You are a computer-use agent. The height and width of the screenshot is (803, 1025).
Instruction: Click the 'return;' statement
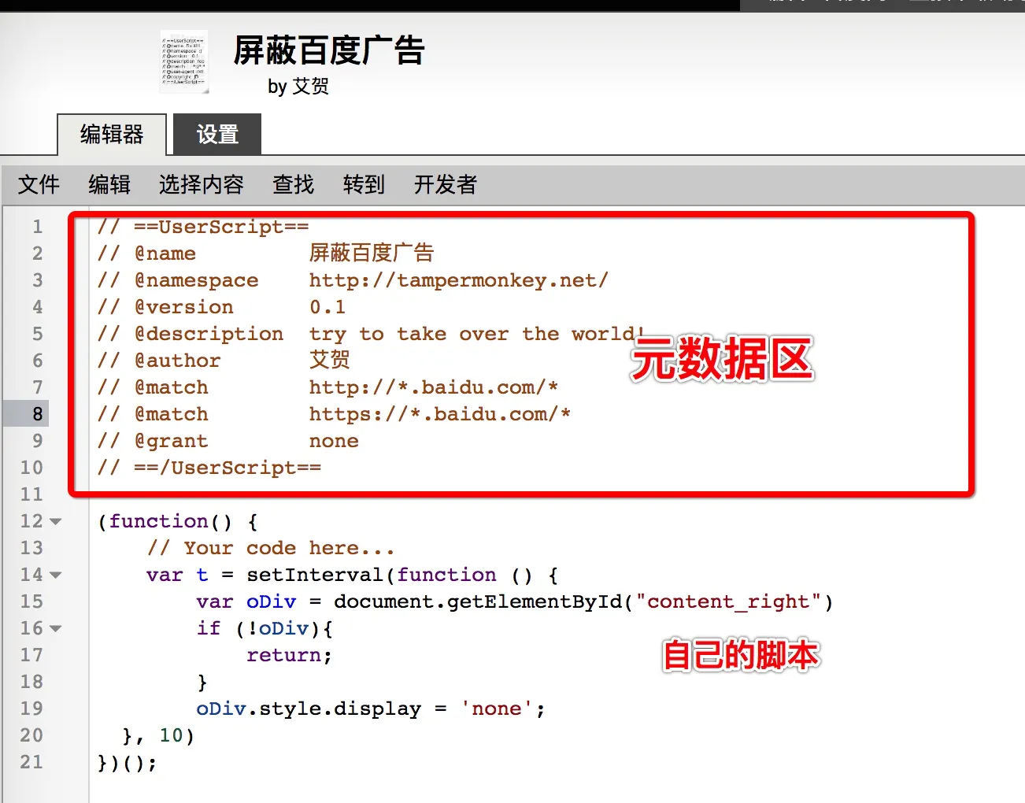click(290, 655)
